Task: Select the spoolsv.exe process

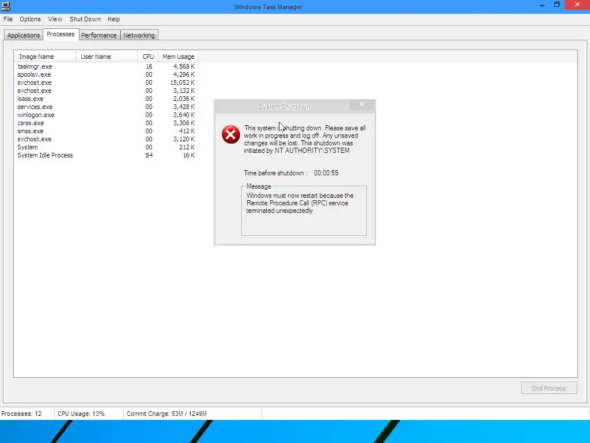Action: 106,74
